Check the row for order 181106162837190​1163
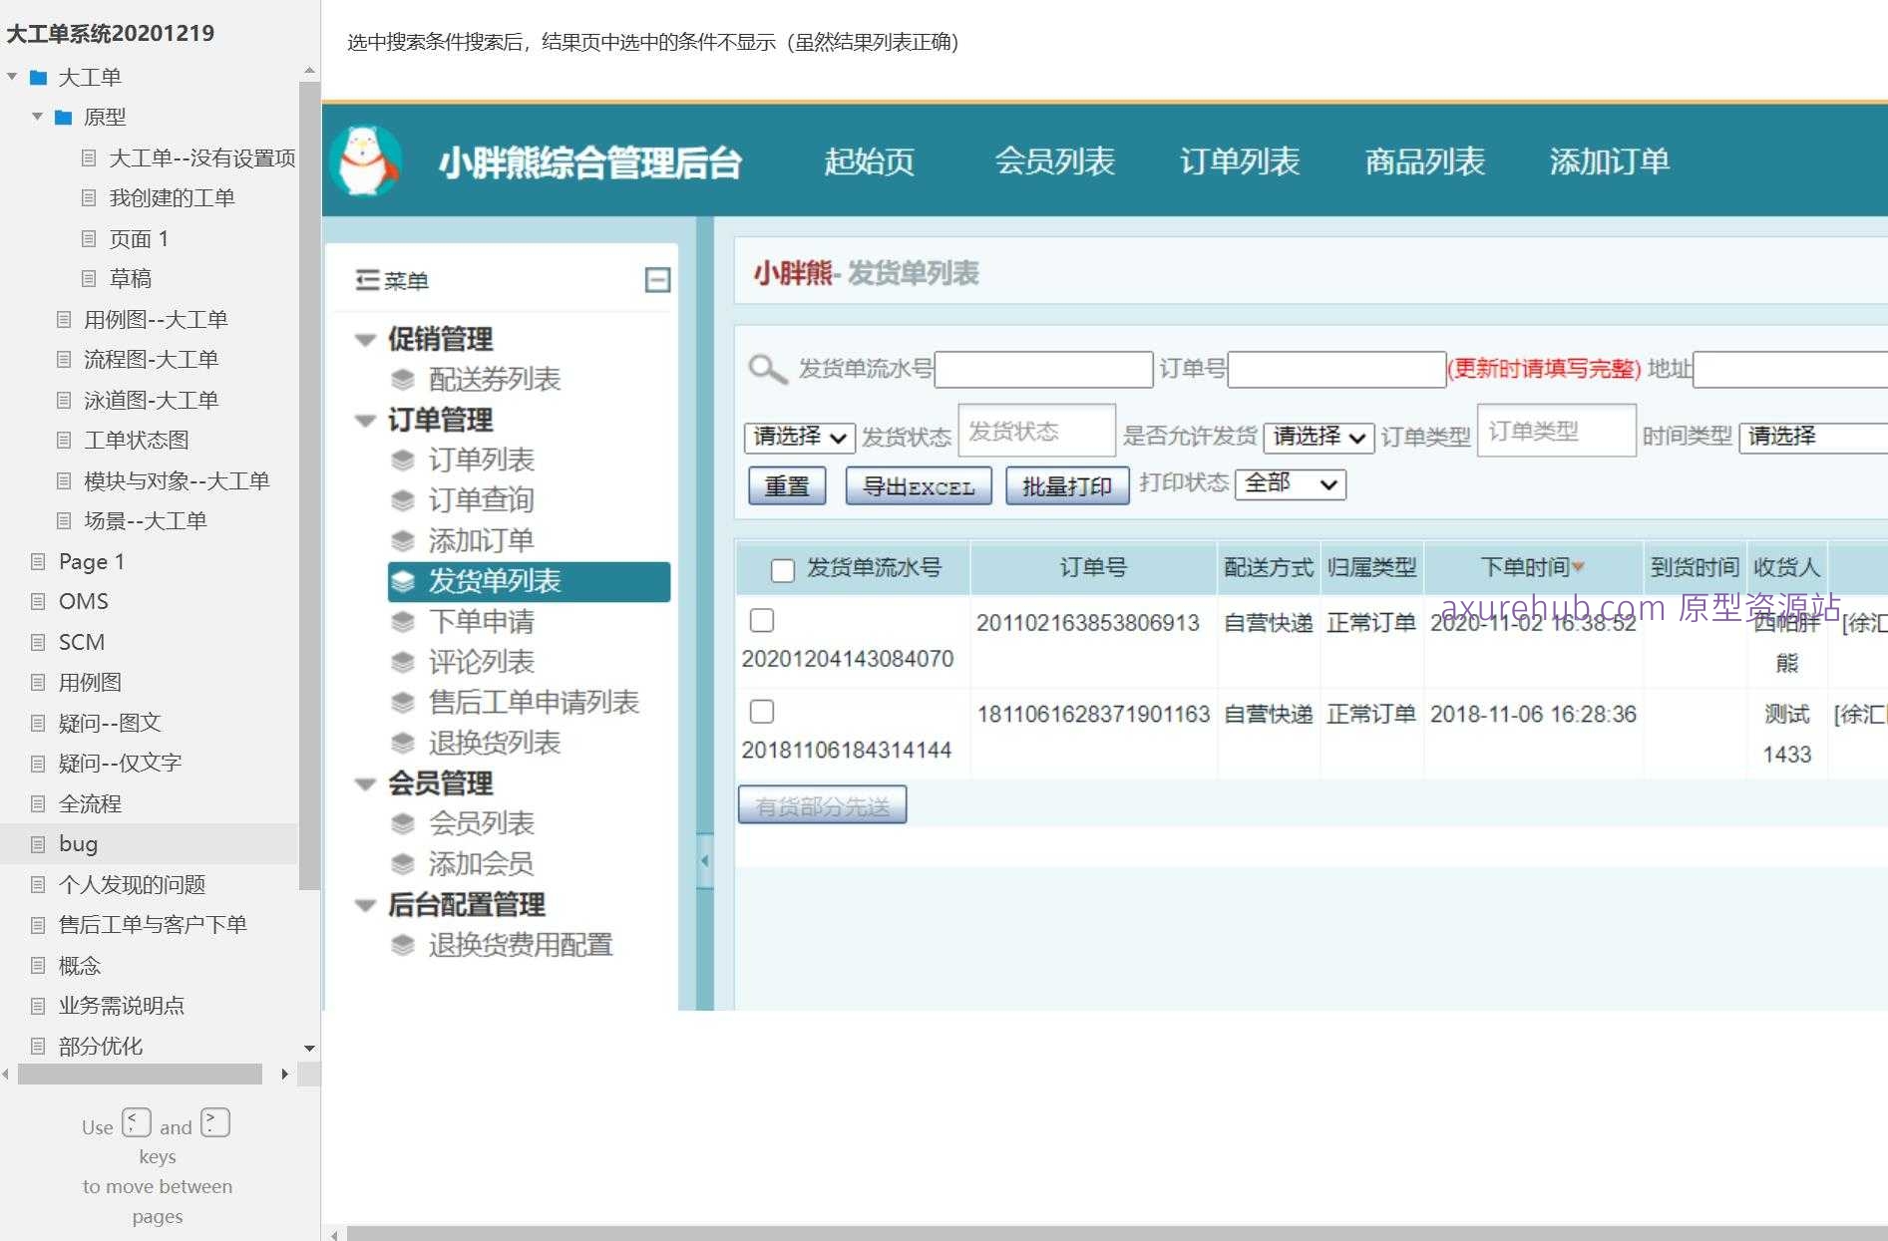This screenshot has width=1888, height=1241. pos(762,712)
